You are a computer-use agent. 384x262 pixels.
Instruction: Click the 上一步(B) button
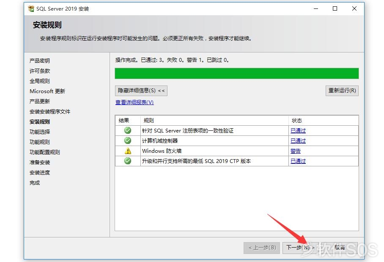point(262,248)
